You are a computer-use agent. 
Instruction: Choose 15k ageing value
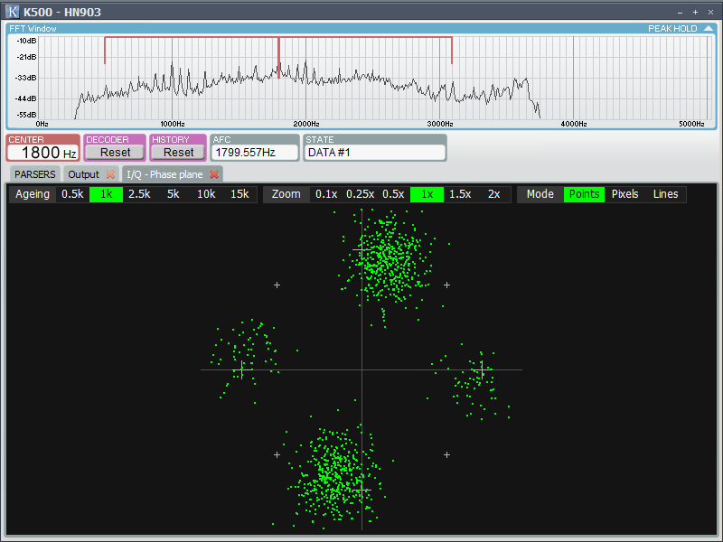pyautogui.click(x=239, y=193)
